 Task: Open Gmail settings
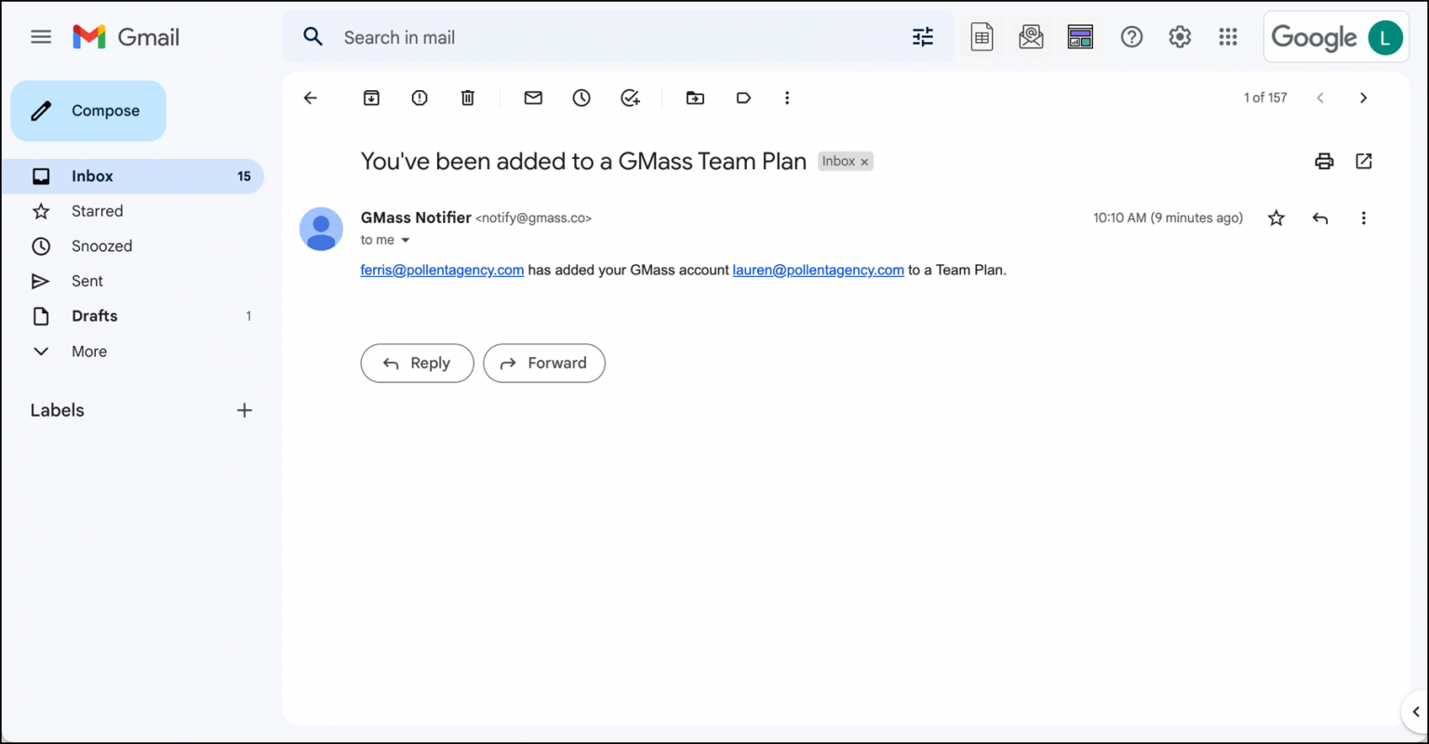tap(1180, 37)
